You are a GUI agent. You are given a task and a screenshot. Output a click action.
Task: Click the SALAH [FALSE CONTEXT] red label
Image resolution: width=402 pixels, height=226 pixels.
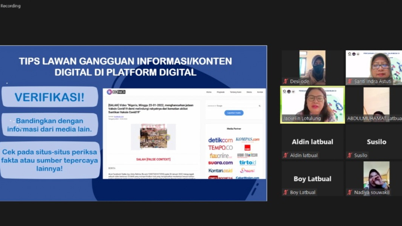[153, 159]
